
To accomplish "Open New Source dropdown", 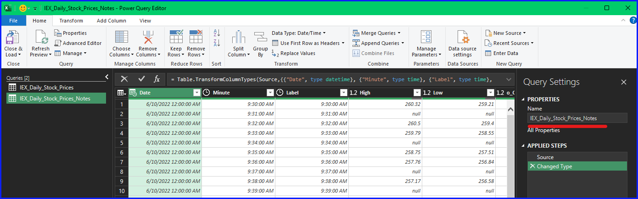I will pyautogui.click(x=505, y=33).
